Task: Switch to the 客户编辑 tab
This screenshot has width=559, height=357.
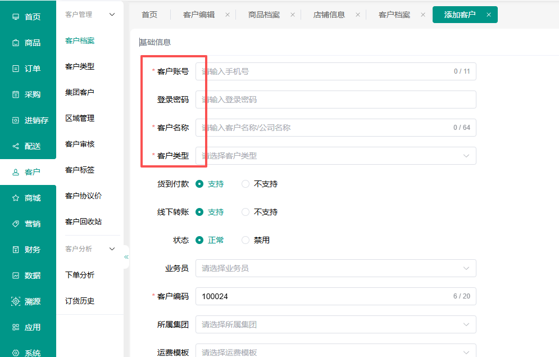Action: tap(198, 15)
